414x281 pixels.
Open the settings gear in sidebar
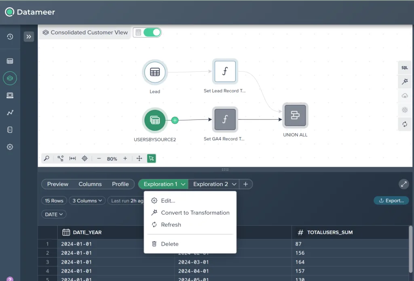(10, 147)
